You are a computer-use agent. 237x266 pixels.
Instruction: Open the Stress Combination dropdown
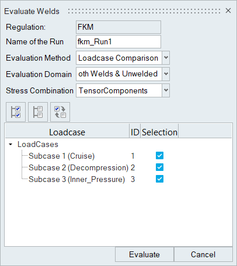point(166,90)
